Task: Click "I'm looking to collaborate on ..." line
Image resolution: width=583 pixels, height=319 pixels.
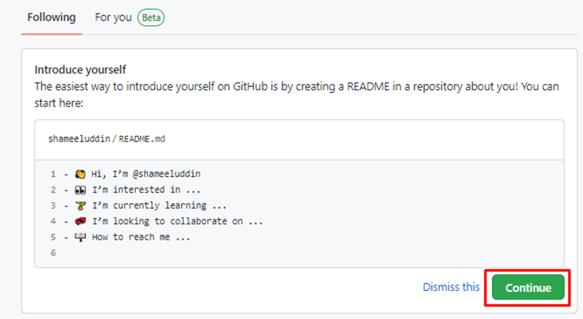Action: [x=177, y=221]
